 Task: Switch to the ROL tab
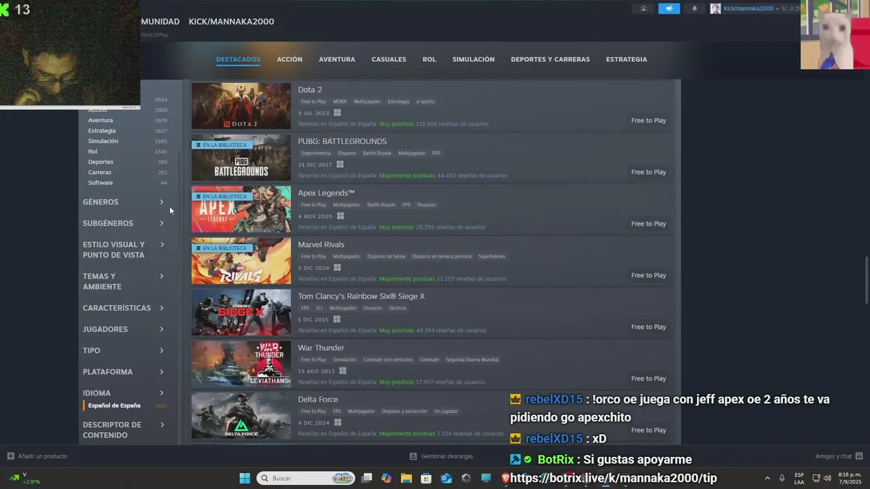(430, 59)
